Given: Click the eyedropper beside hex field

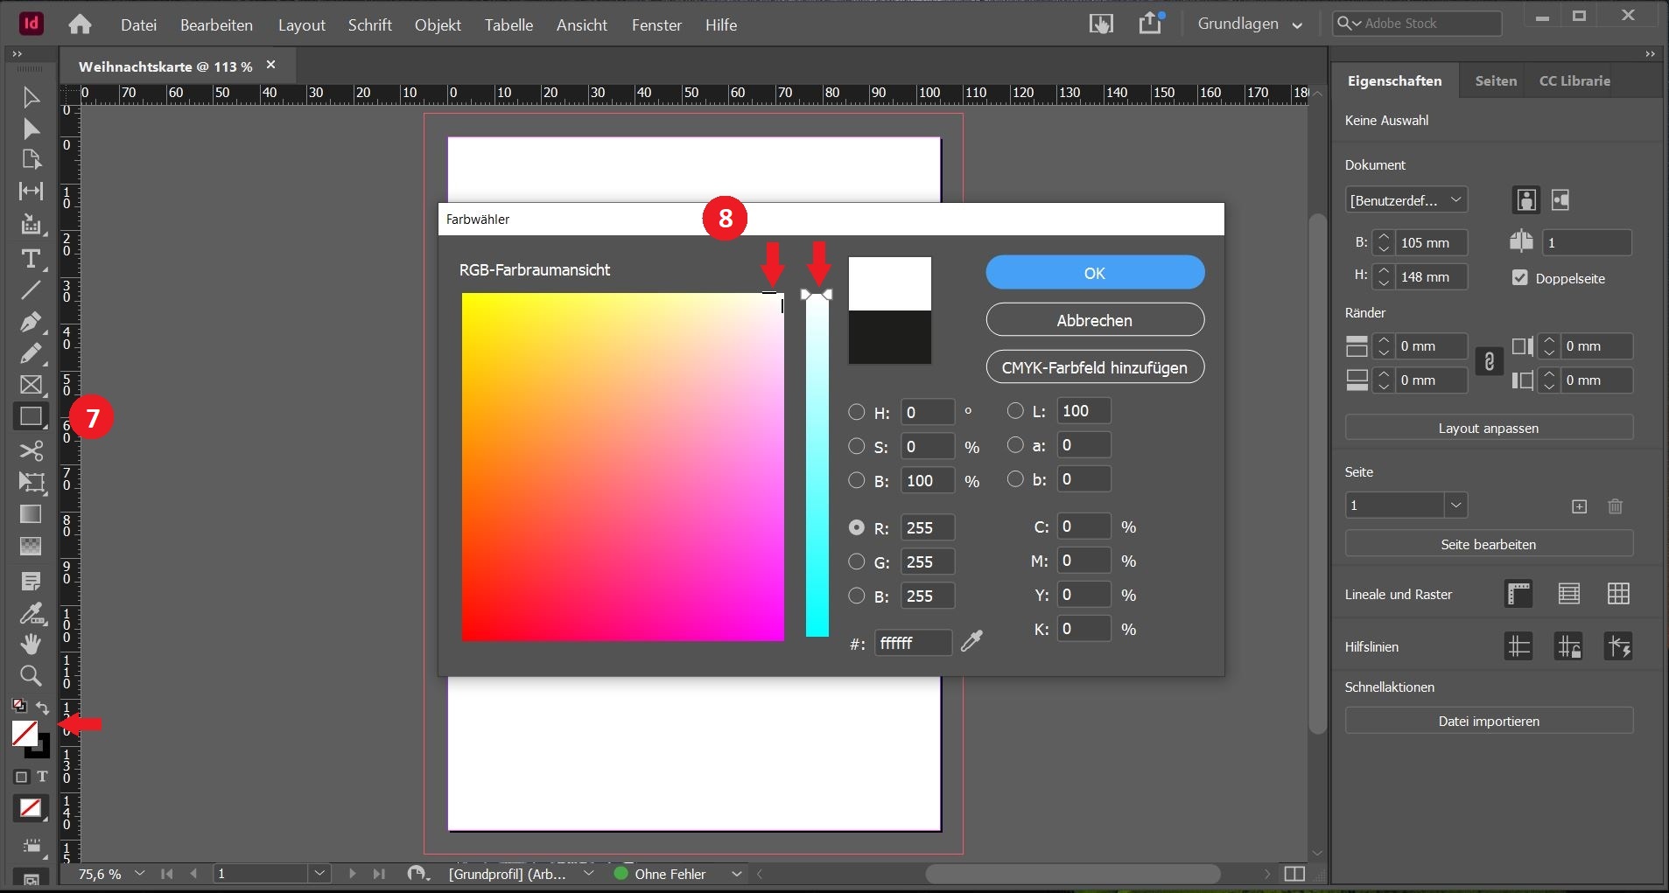Looking at the screenshot, I should click(971, 642).
